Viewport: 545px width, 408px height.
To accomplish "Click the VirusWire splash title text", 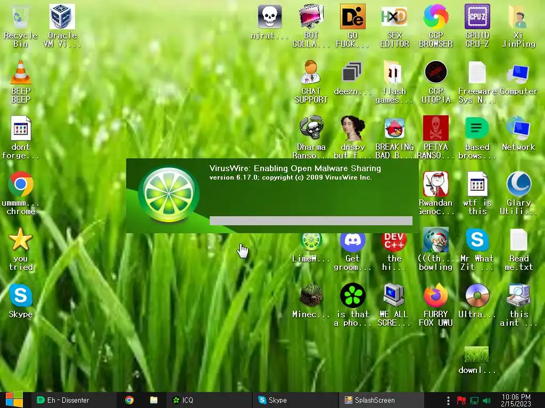I will [x=295, y=168].
